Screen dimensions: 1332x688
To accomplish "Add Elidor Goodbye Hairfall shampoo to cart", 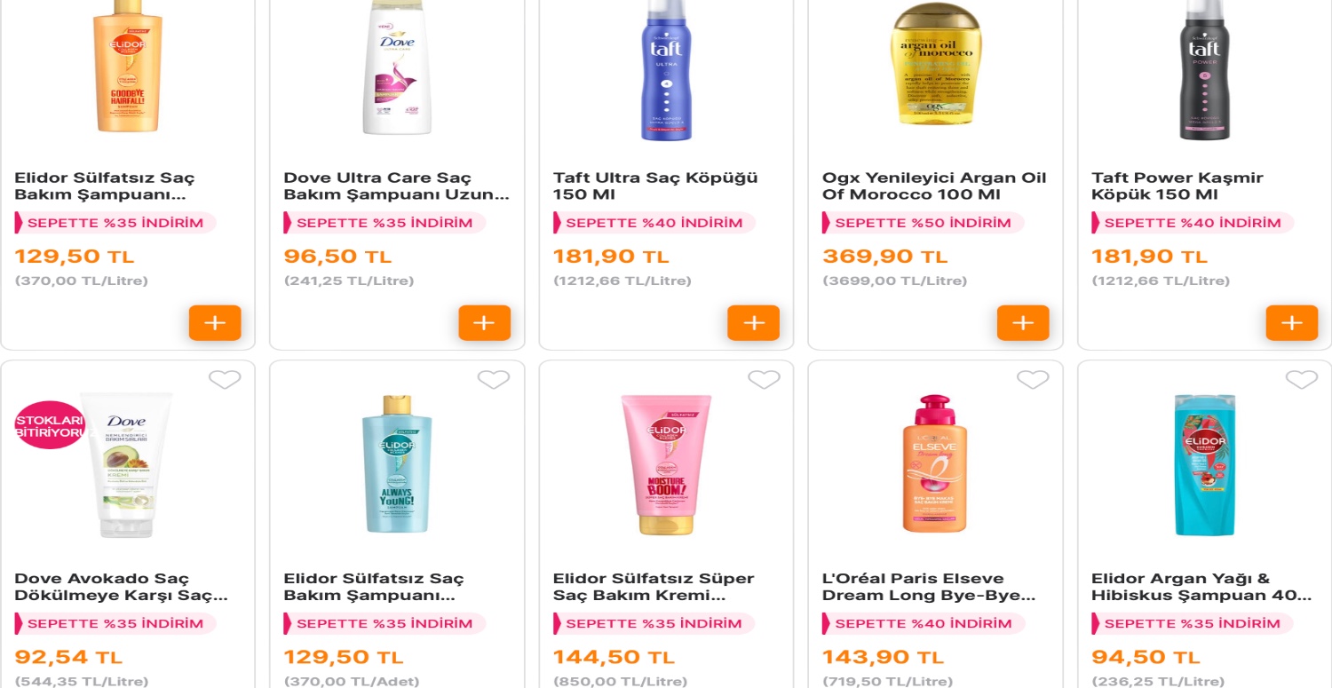I will [x=215, y=323].
